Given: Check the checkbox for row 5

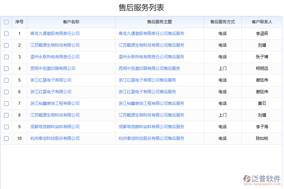Looking at the screenshot, I should tap(6, 80).
